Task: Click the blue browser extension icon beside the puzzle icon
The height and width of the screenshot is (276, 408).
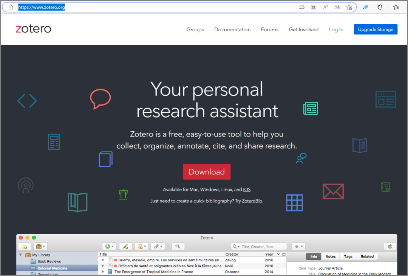Action: coord(366,7)
